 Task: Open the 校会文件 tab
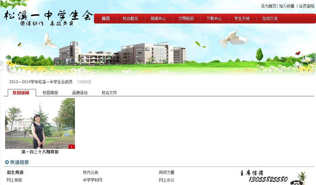tap(109, 93)
